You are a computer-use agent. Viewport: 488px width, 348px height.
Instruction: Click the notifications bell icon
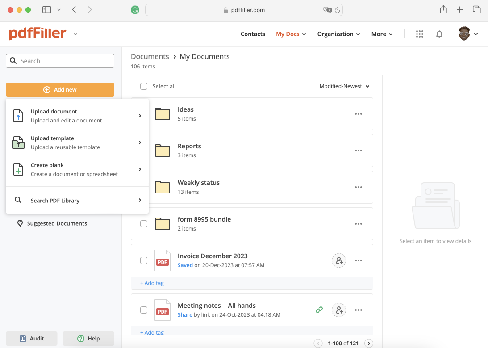coord(439,34)
